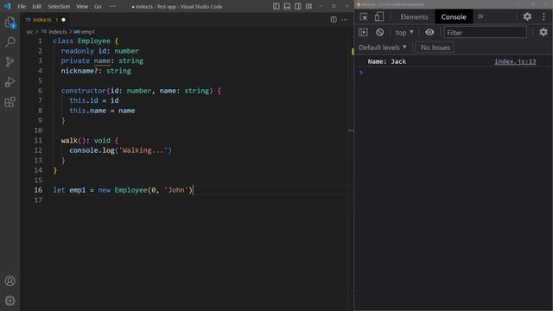Open the View menu
The width and height of the screenshot is (553, 311).
tap(82, 6)
